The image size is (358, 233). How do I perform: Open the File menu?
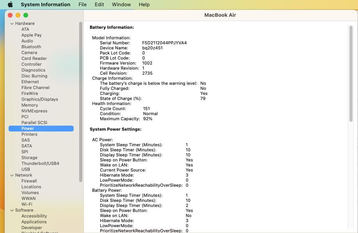[x=82, y=4]
